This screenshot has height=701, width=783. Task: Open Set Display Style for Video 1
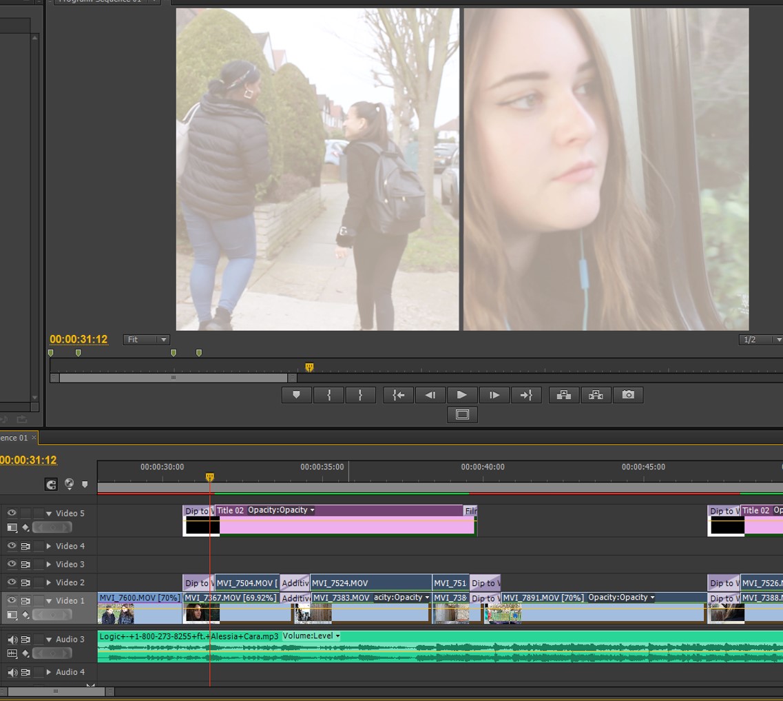(x=12, y=615)
